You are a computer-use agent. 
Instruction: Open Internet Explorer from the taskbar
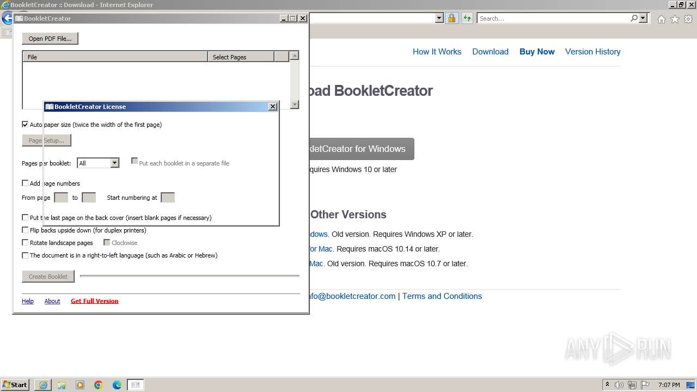tap(43, 385)
